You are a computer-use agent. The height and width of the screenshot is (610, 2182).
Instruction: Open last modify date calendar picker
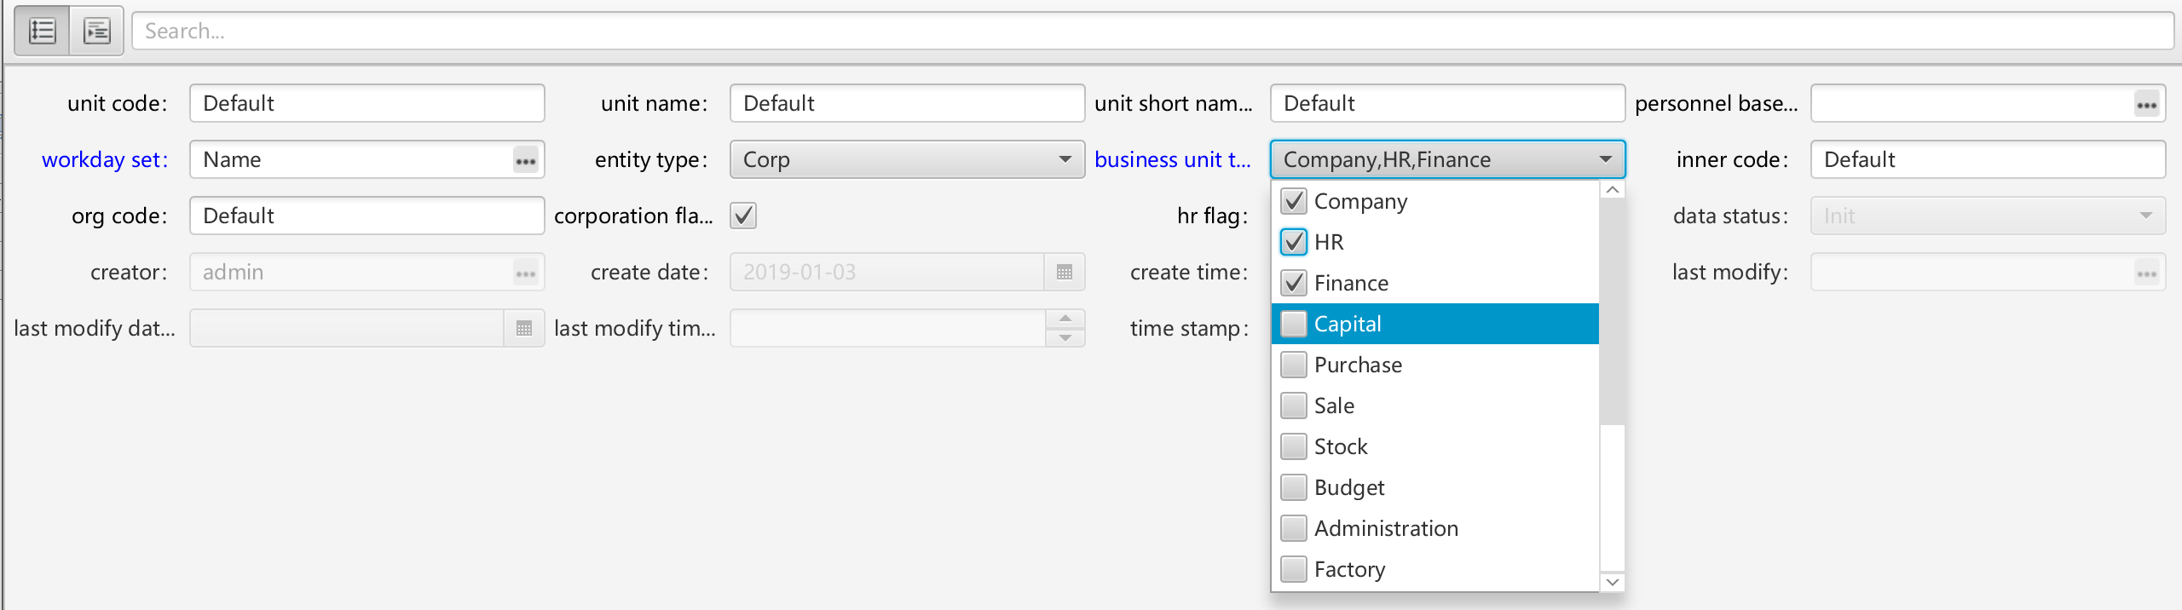[523, 329]
